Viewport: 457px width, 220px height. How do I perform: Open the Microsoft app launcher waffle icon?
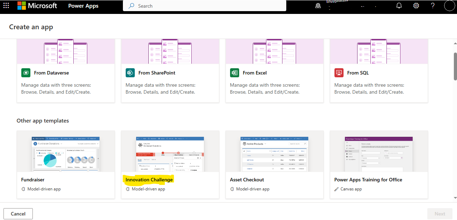pyautogui.click(x=6, y=6)
